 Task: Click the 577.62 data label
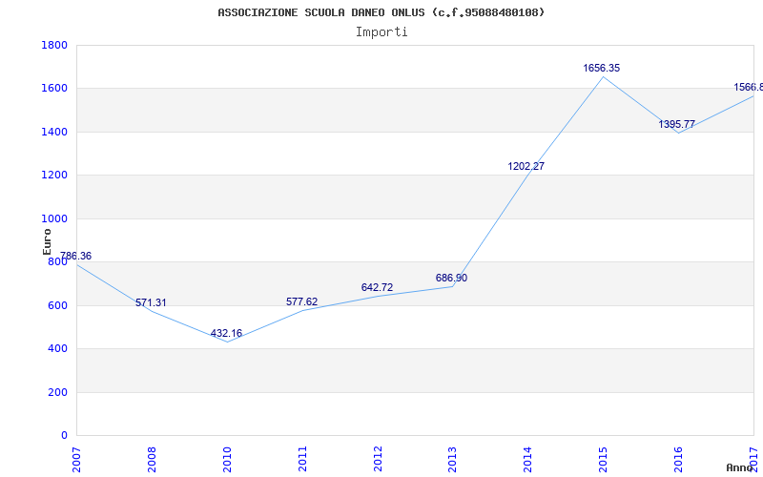click(301, 301)
